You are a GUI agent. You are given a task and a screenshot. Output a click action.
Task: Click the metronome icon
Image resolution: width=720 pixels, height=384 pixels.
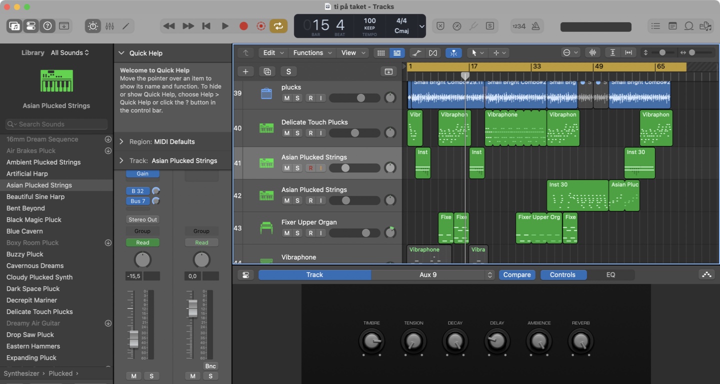click(x=535, y=26)
